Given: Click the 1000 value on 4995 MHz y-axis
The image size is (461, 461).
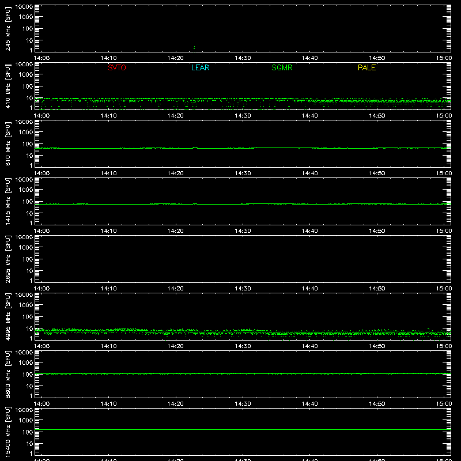Looking at the screenshot, I should [x=26, y=305].
